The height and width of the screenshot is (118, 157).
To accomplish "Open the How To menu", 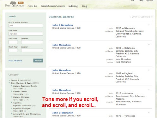I will (32, 6).
